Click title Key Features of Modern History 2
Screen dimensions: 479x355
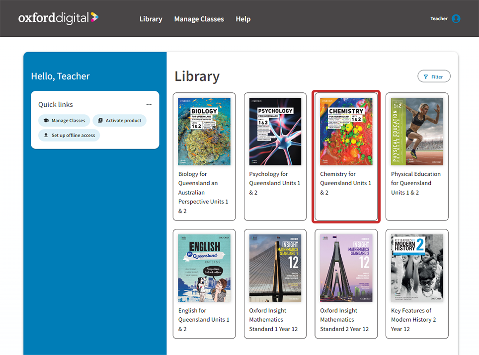(x=413, y=320)
